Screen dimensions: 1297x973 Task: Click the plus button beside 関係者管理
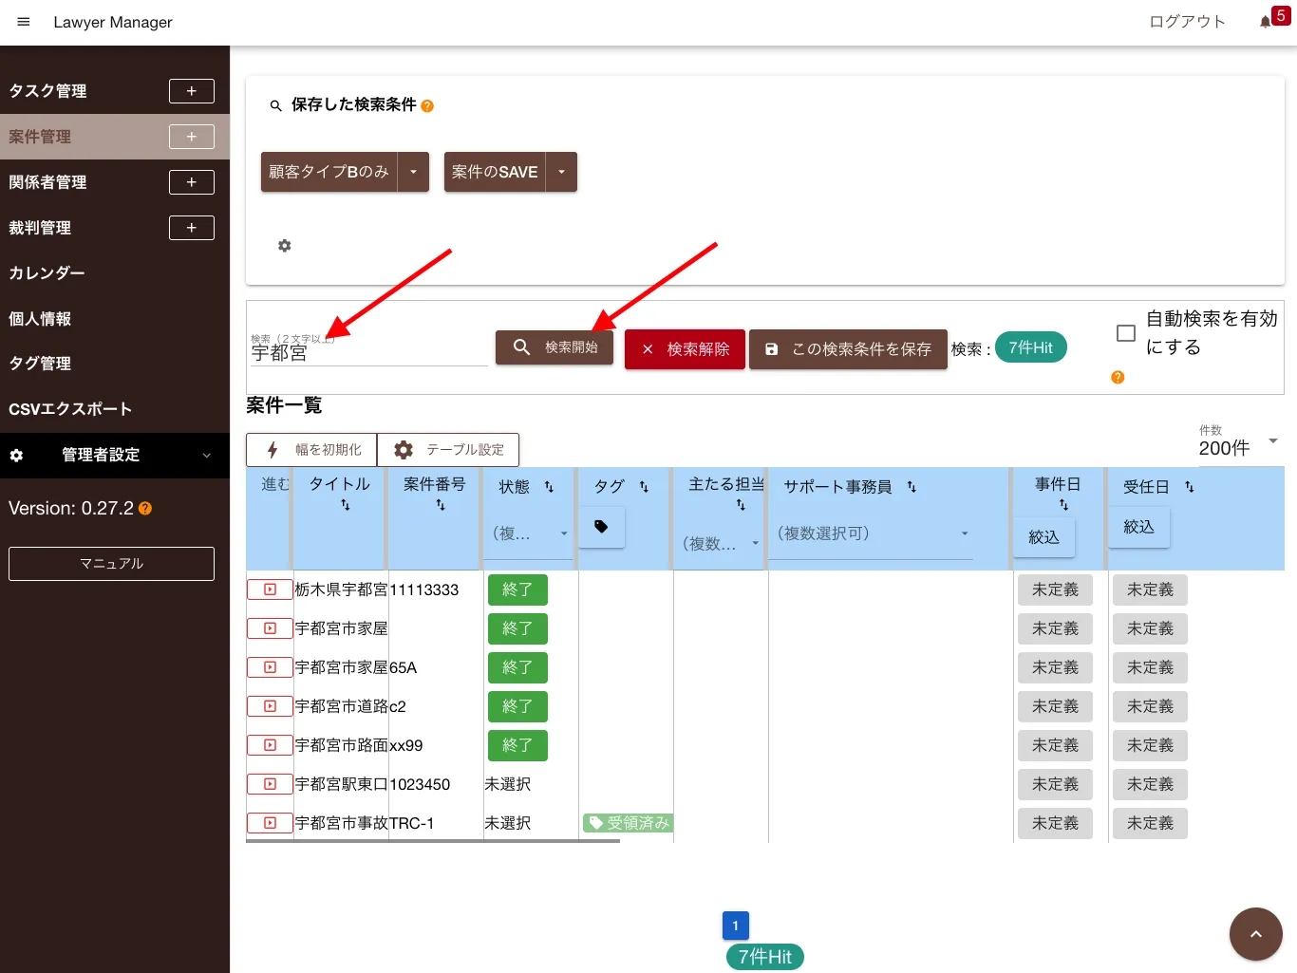(192, 182)
